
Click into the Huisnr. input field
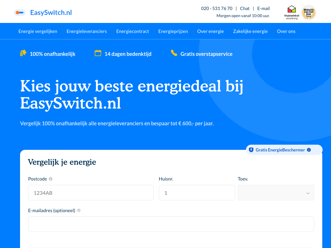197,193
